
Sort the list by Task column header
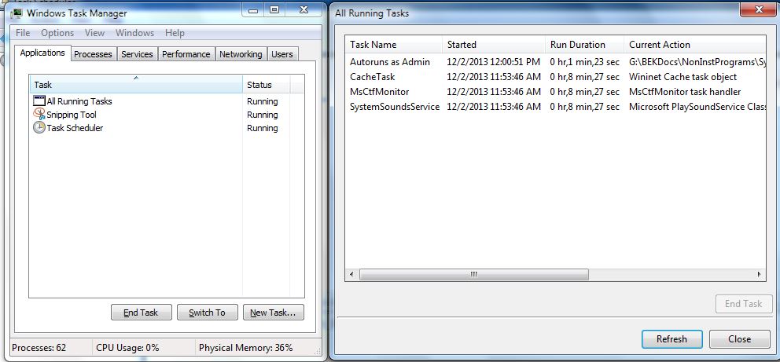pos(136,85)
